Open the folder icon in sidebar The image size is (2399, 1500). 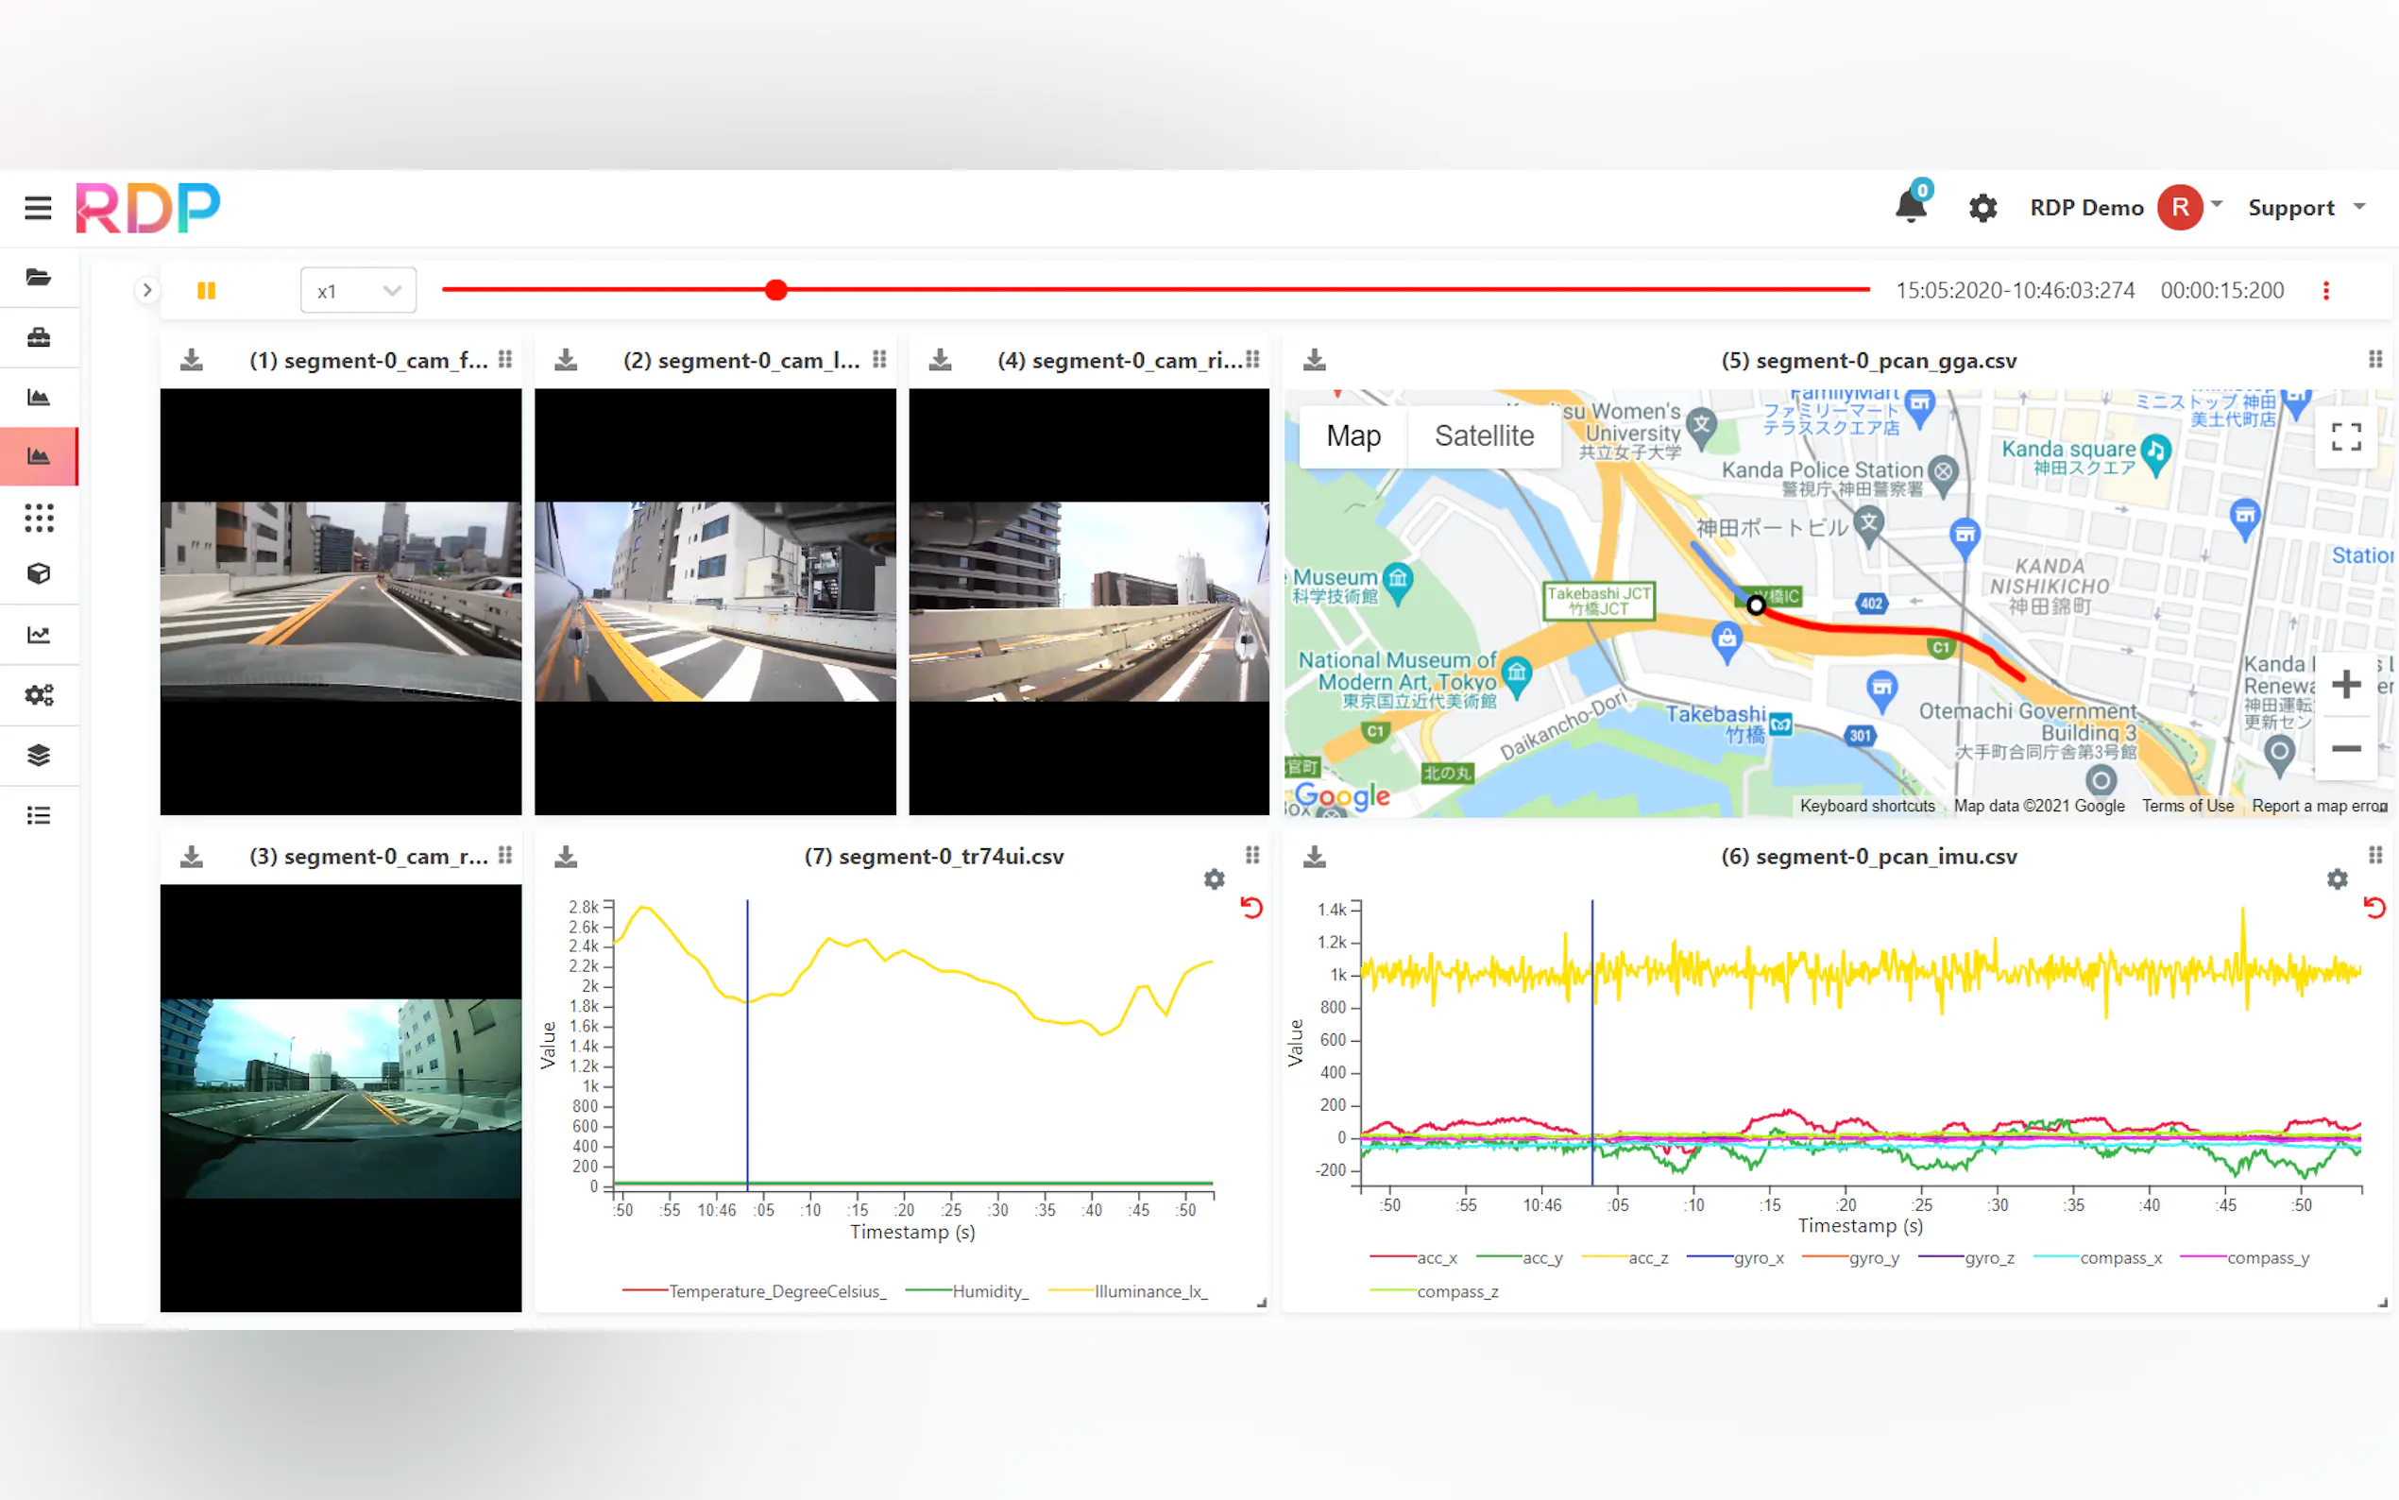(39, 277)
